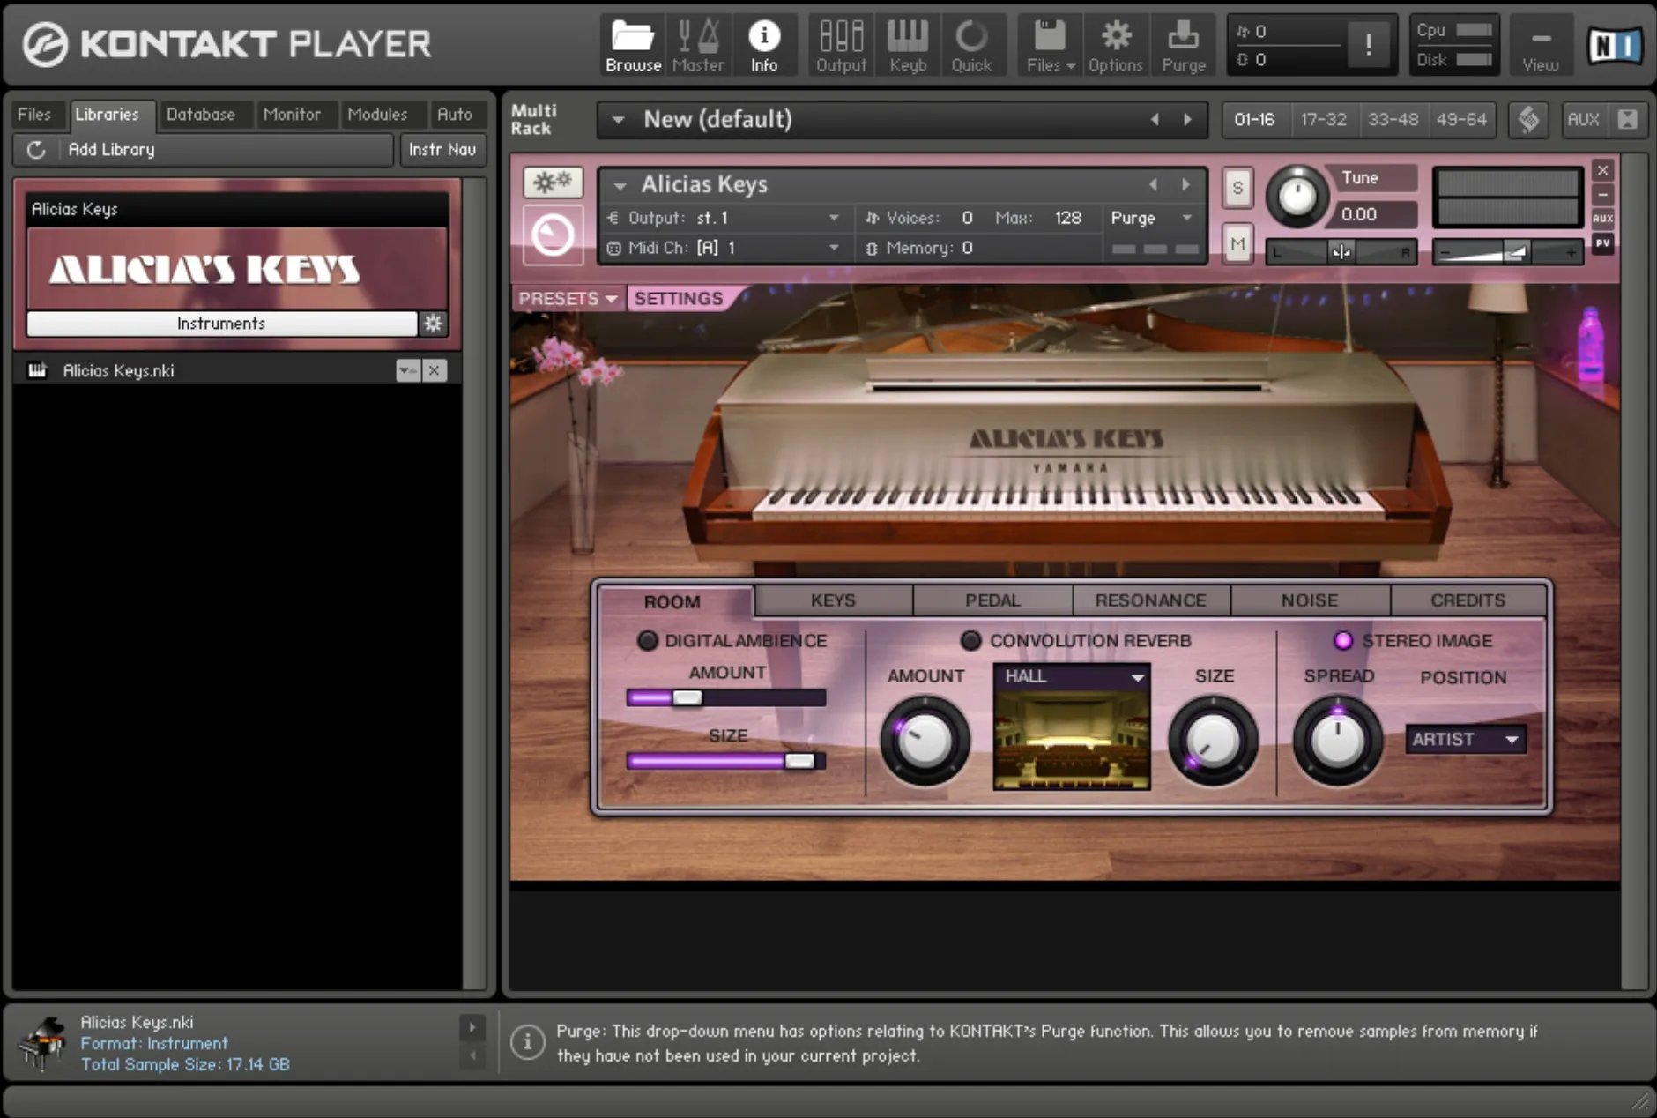Screen dimensions: 1657x1118
Task: Enable Digital Ambience
Action: click(x=648, y=640)
